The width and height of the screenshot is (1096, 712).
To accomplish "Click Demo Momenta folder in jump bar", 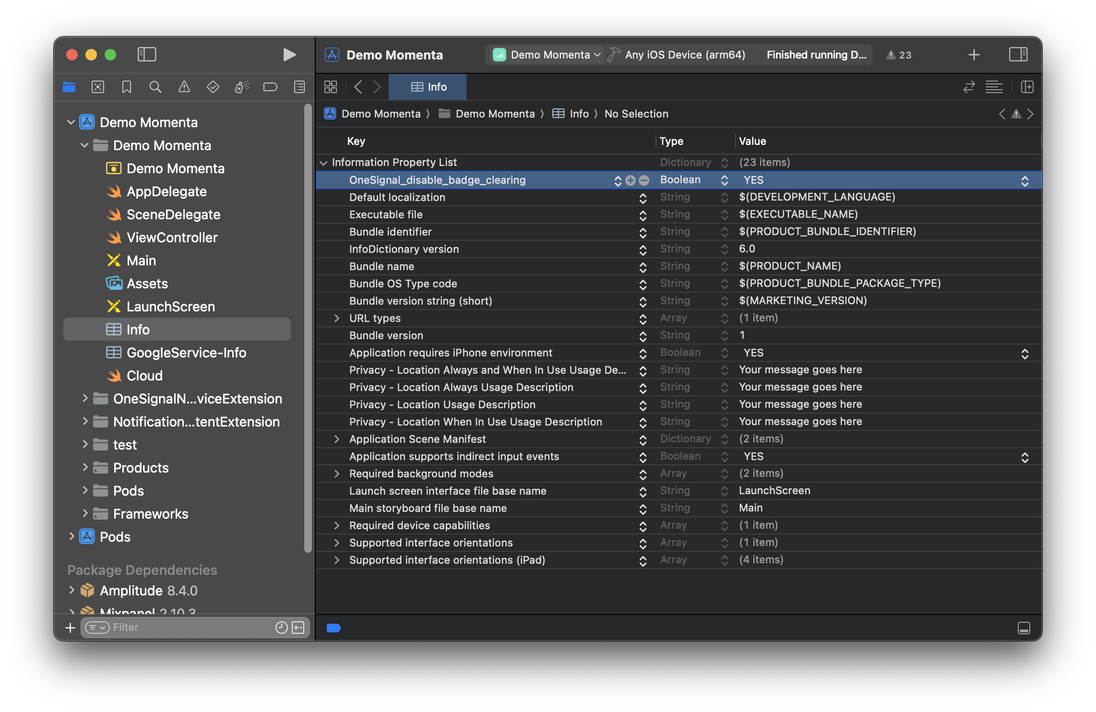I will 487,114.
